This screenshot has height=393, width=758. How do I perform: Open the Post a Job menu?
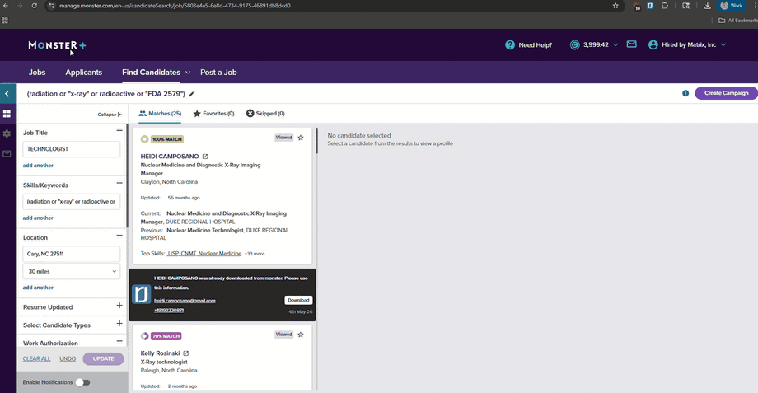pyautogui.click(x=218, y=72)
